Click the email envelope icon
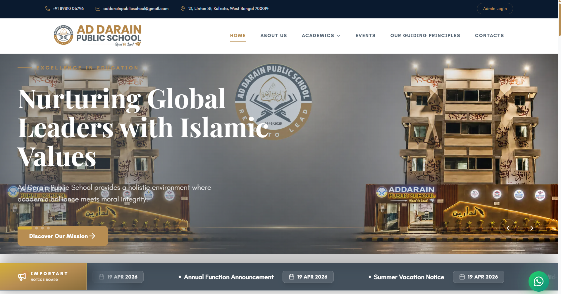561x294 pixels. [x=98, y=9]
